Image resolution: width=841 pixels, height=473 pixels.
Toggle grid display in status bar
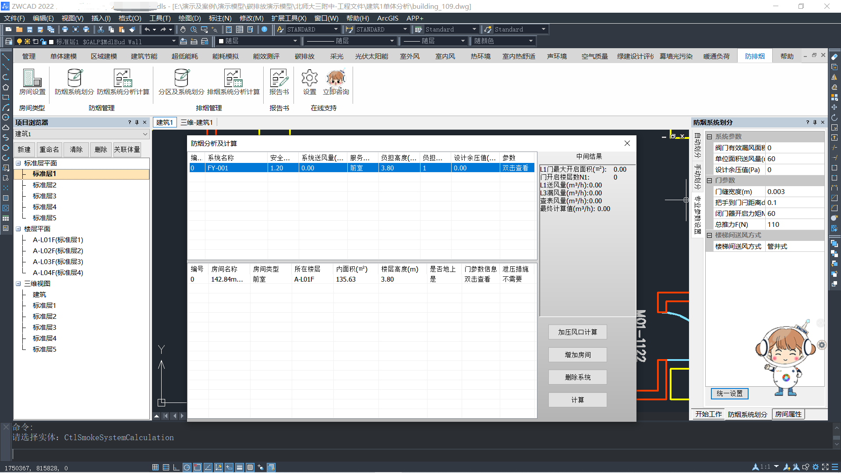point(166,467)
